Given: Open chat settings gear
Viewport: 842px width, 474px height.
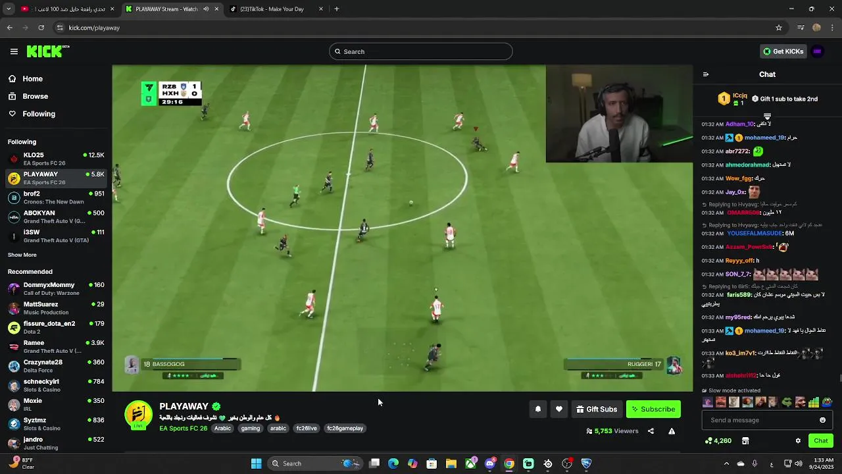Looking at the screenshot, I should [798, 440].
